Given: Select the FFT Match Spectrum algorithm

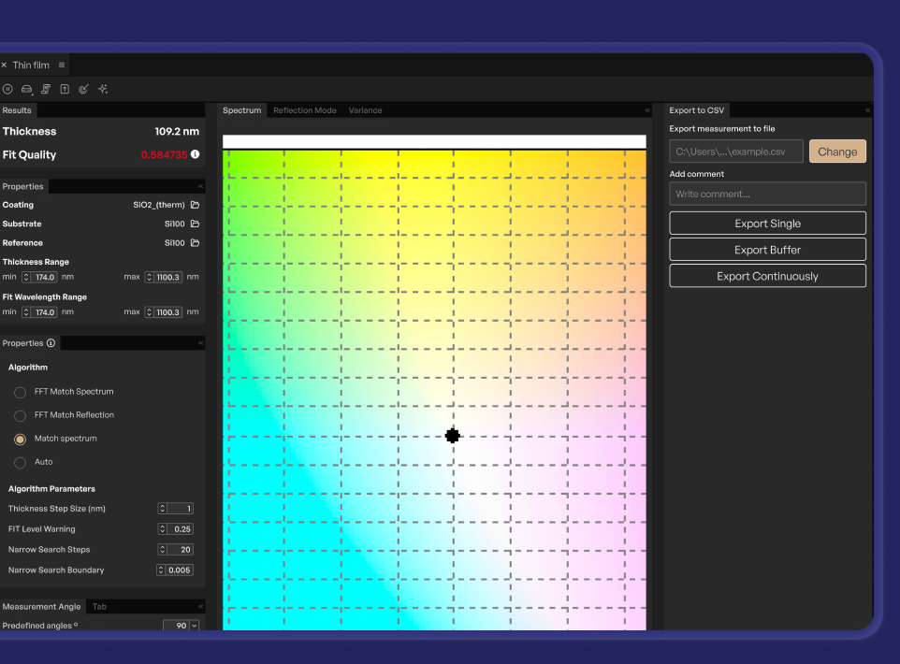Looking at the screenshot, I should coord(20,392).
